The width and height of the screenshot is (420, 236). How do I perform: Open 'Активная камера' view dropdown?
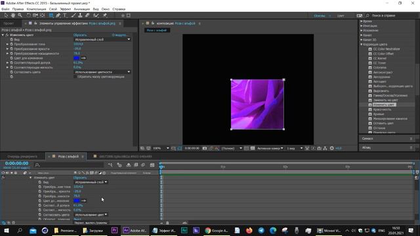click(270, 148)
